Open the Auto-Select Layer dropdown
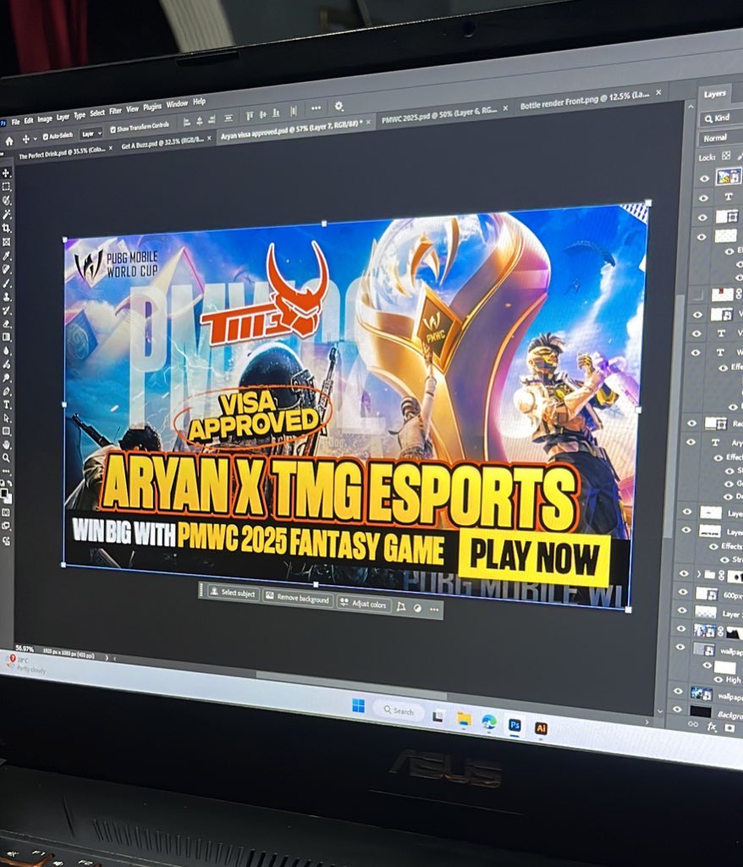 click(91, 133)
